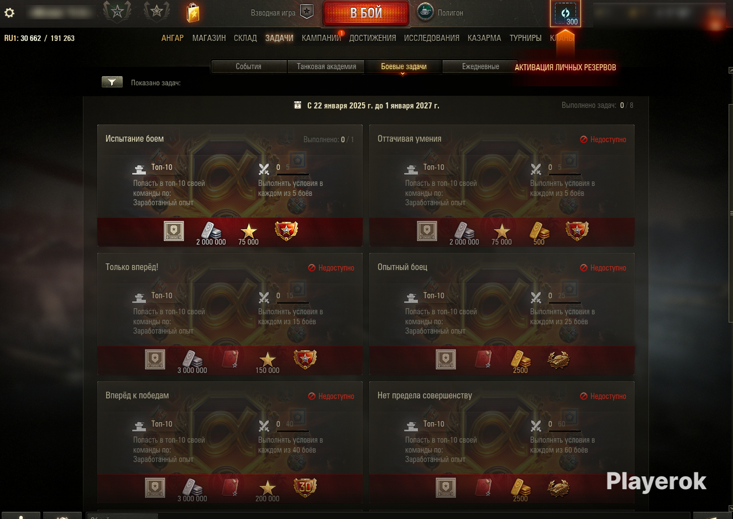Click the laurel tank reward in Опытный боец
The image size is (733, 519).
click(x=558, y=359)
